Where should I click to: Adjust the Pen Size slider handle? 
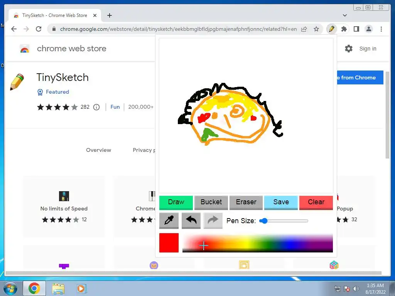(x=263, y=221)
